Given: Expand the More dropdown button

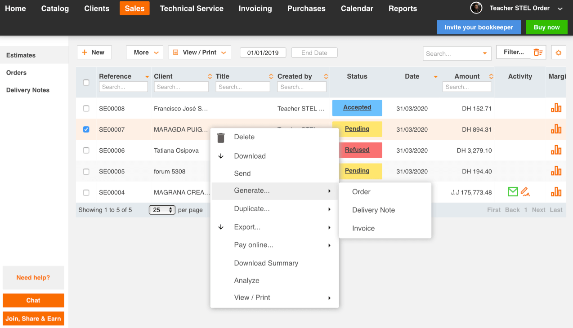Looking at the screenshot, I should pos(144,53).
